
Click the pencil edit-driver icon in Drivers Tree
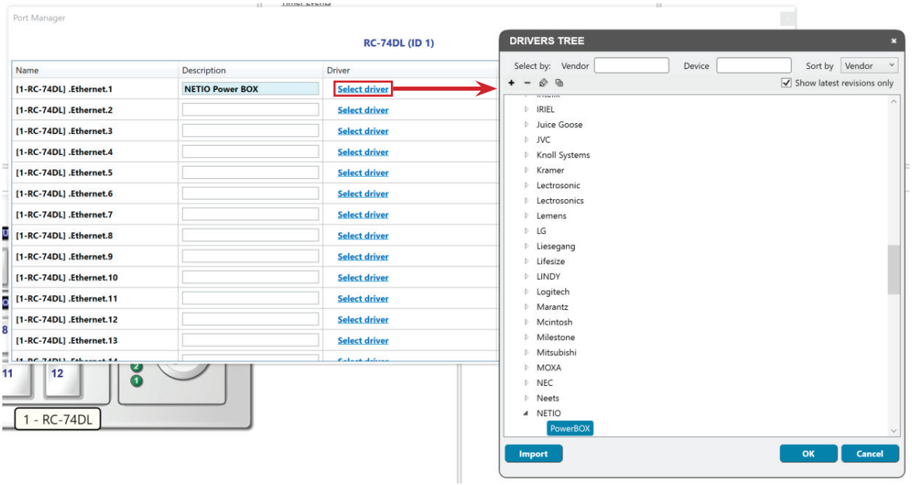543,83
